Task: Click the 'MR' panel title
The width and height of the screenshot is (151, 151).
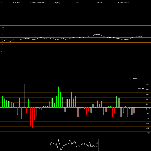Action: coord(135,79)
